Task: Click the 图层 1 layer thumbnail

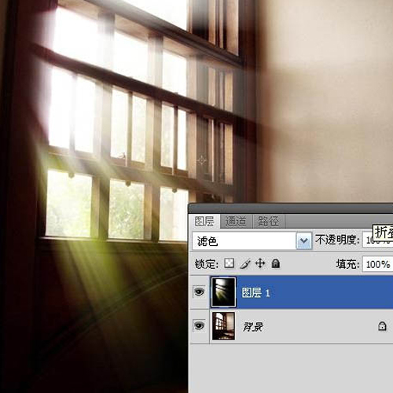Action: pos(223,292)
